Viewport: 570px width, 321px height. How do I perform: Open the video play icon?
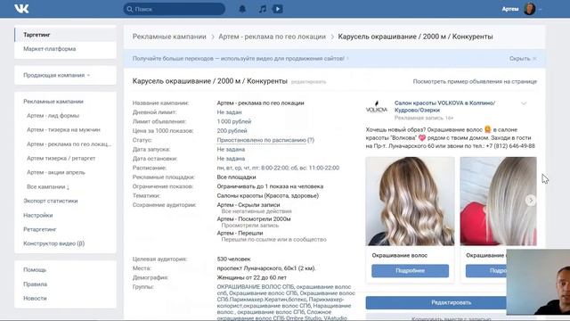[277, 9]
